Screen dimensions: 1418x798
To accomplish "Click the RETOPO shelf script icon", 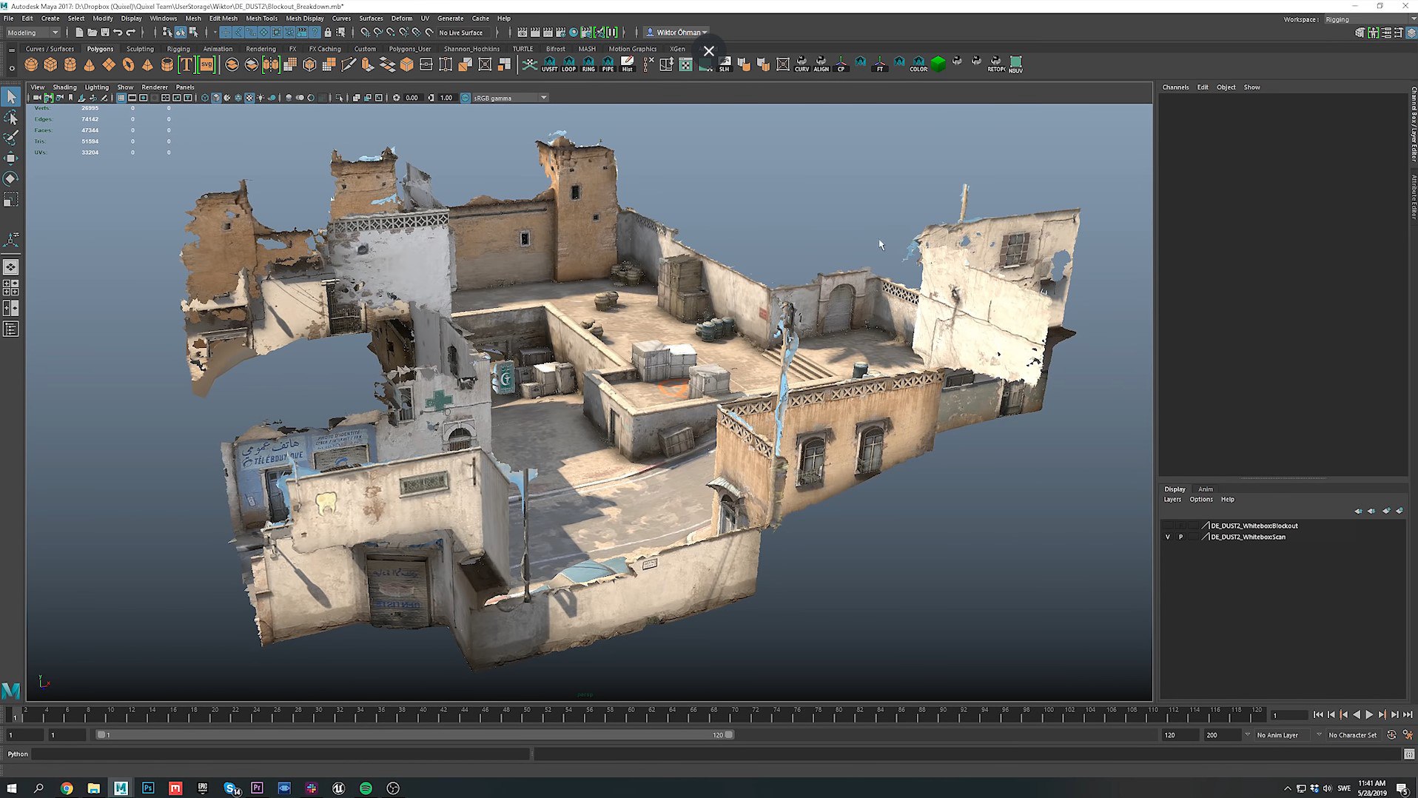I will click(996, 65).
